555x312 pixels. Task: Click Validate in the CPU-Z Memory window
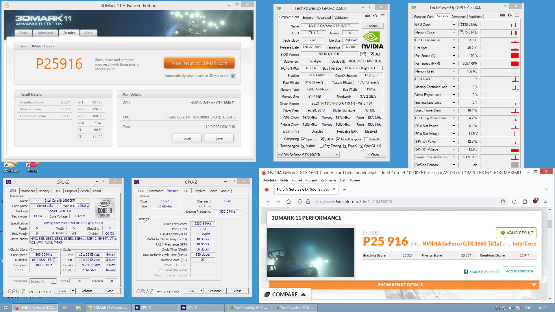215,291
